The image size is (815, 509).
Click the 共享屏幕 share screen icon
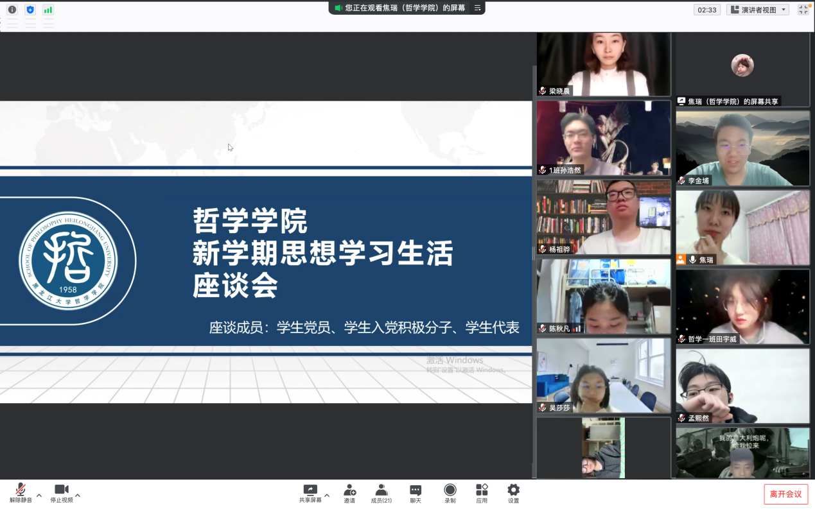click(x=310, y=492)
